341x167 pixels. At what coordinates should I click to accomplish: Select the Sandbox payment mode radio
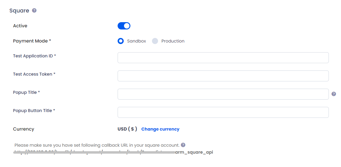[121, 41]
